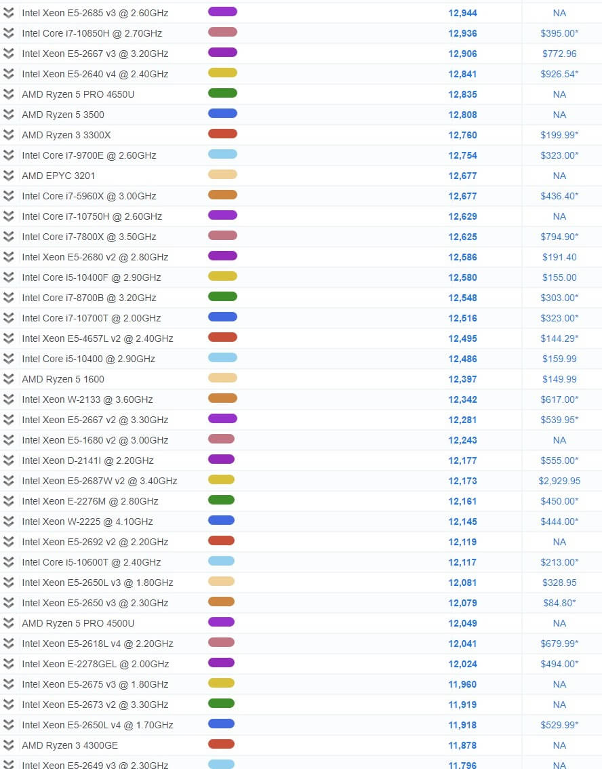
Task: Click the price $144.29*
Action: tap(559, 338)
